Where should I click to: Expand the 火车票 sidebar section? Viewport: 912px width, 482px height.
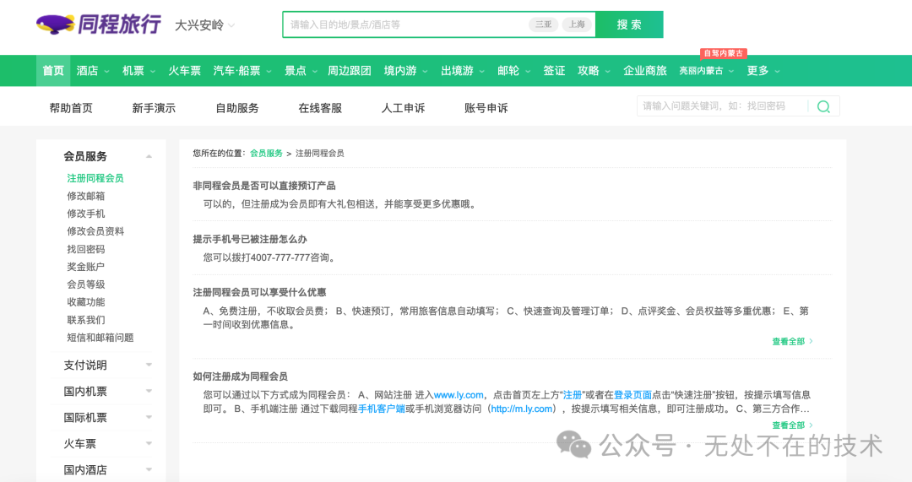(107, 444)
